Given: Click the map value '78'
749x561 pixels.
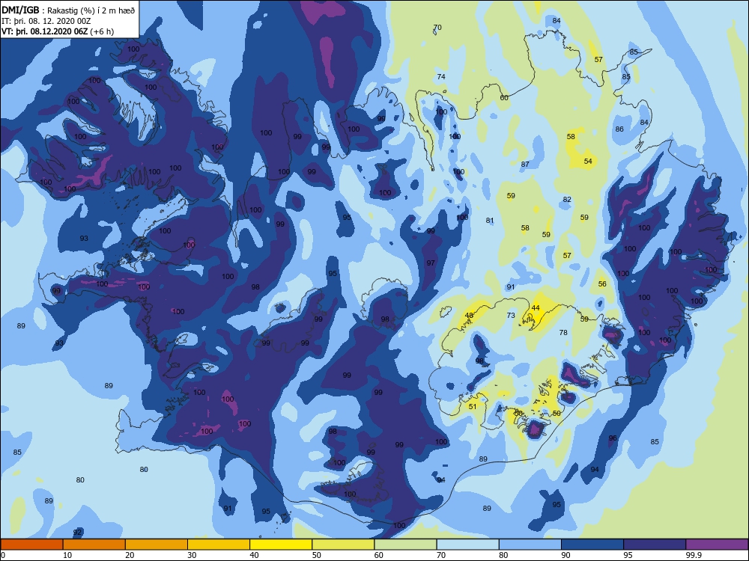Looking at the screenshot, I should pyautogui.click(x=563, y=333).
